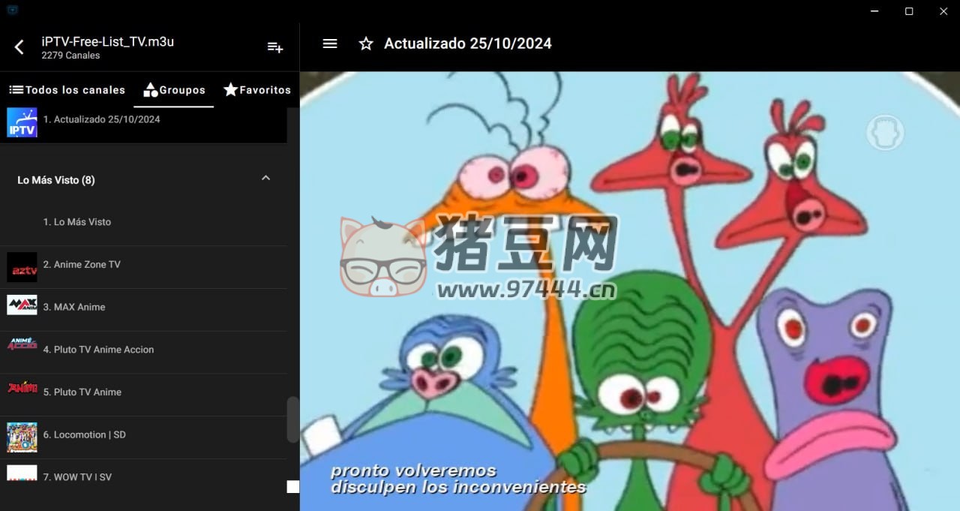The width and height of the screenshot is (960, 511).
Task: Toggle favorite star for current channel
Action: coord(366,44)
